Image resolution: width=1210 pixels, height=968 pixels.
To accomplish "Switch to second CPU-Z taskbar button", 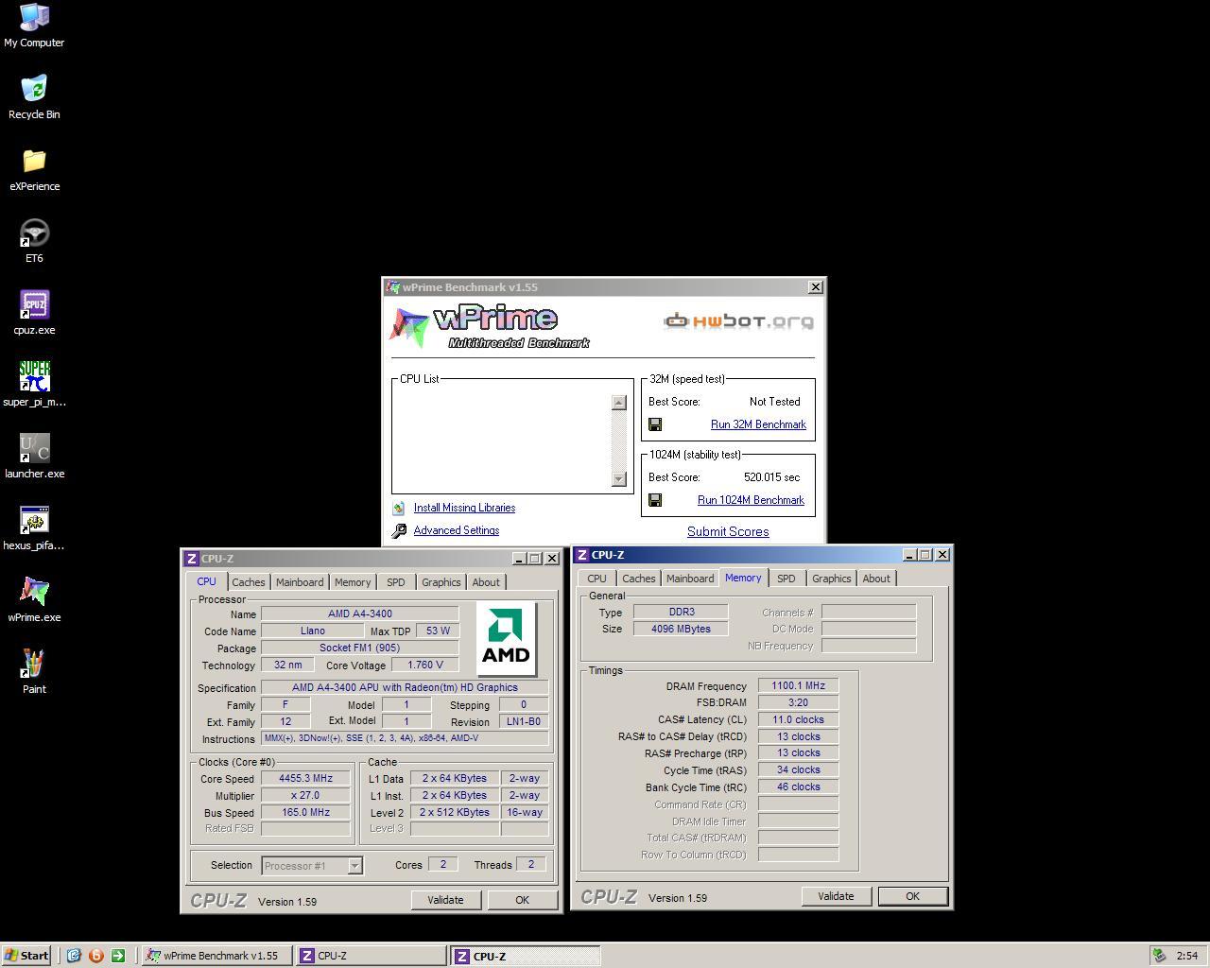I will pyautogui.click(x=526, y=956).
